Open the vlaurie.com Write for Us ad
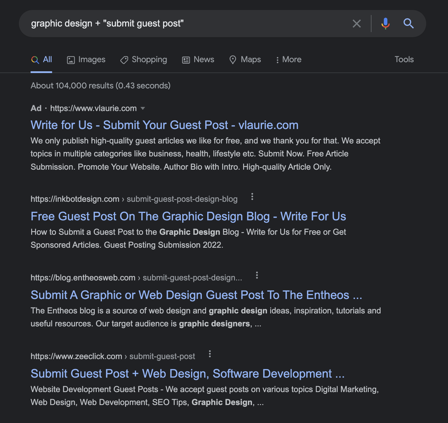Image resolution: width=448 pixels, height=423 pixels. point(165,125)
